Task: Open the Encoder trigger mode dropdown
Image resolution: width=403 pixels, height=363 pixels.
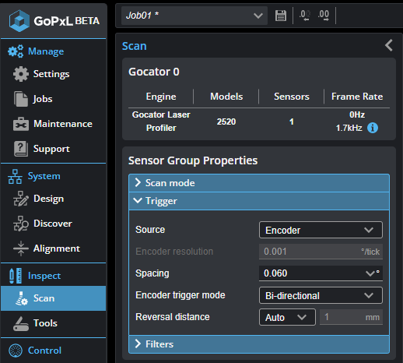Action: pos(321,295)
